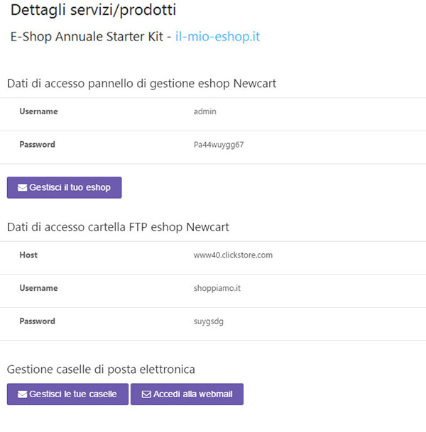This screenshot has width=426, height=432.
Task: Click the Dati di accesso pannello di gestione heading
Action: point(141,84)
